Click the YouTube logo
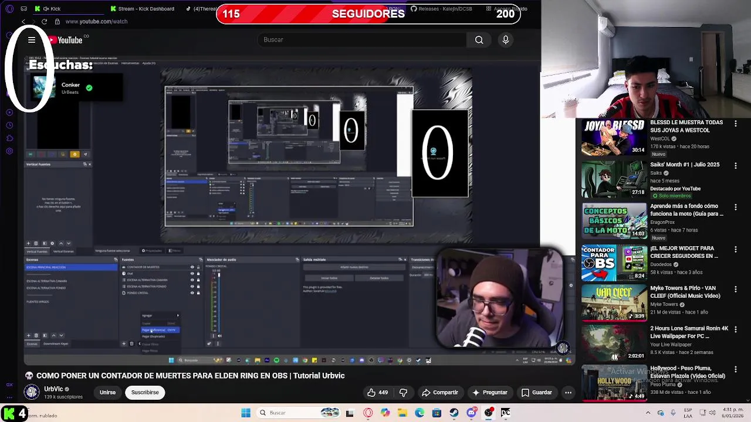The width and height of the screenshot is (751, 422). (x=66, y=40)
